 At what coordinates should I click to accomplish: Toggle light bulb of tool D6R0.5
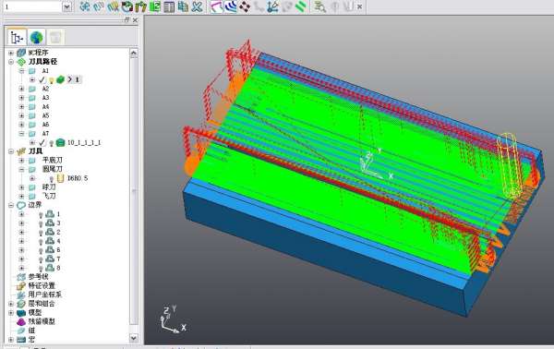tap(52, 179)
